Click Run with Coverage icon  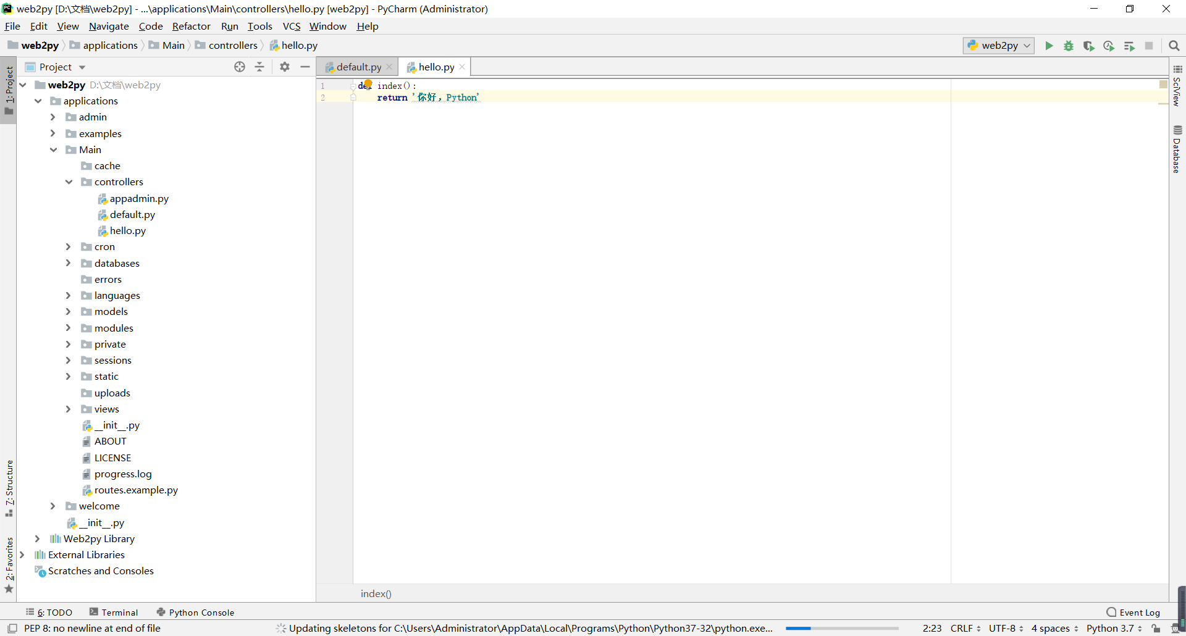pos(1088,46)
